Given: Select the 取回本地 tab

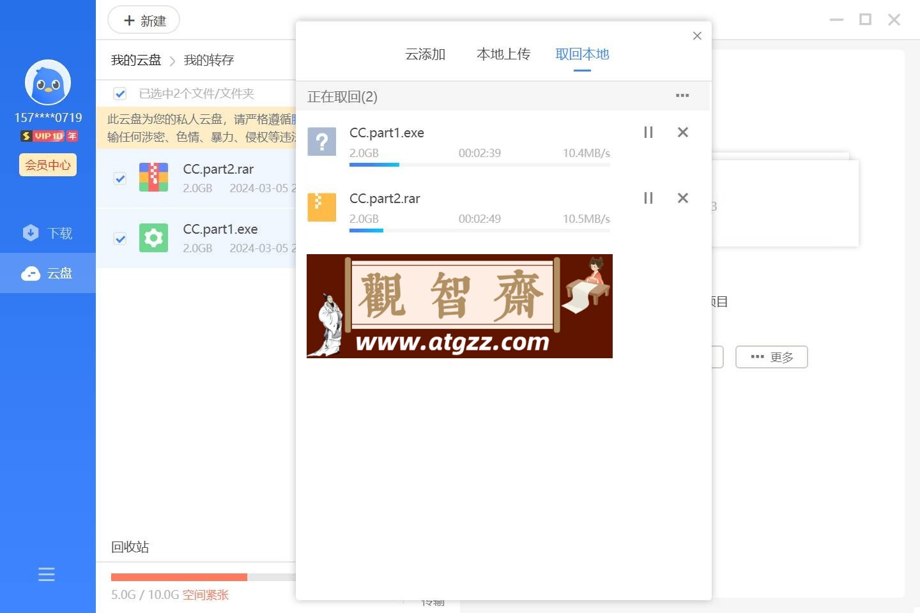Looking at the screenshot, I should [x=582, y=54].
